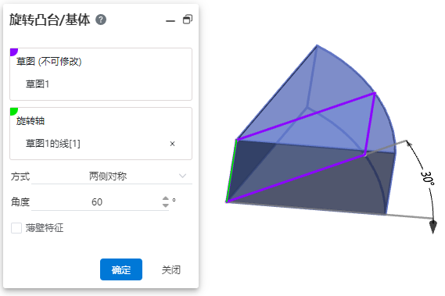The image size is (445, 296).
Task: Select the 草图1 entry in sketch box
Action: [38, 84]
